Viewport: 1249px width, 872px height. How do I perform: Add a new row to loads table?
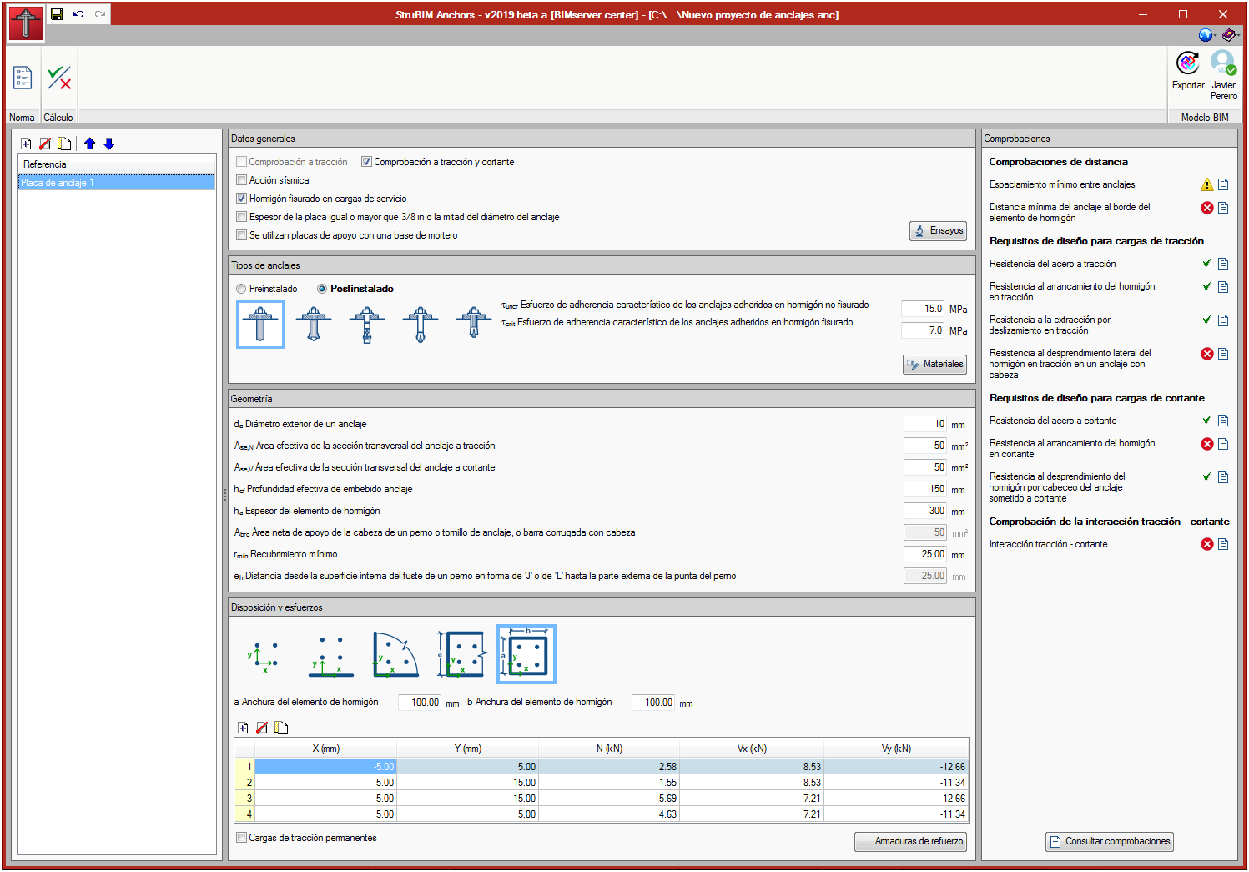point(243,728)
